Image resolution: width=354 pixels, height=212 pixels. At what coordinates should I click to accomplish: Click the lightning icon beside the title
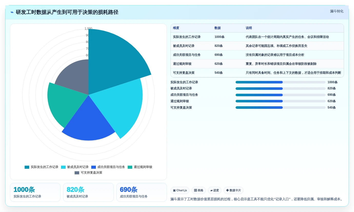point(12,12)
